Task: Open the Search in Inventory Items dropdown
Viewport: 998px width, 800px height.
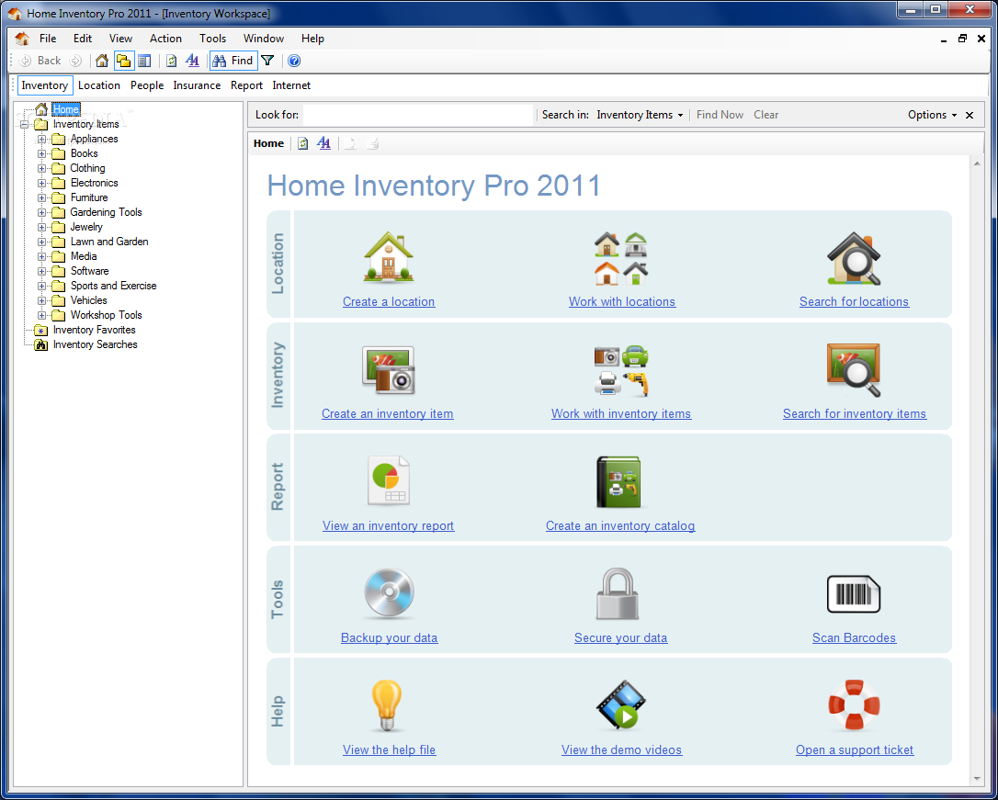Action: [x=640, y=115]
